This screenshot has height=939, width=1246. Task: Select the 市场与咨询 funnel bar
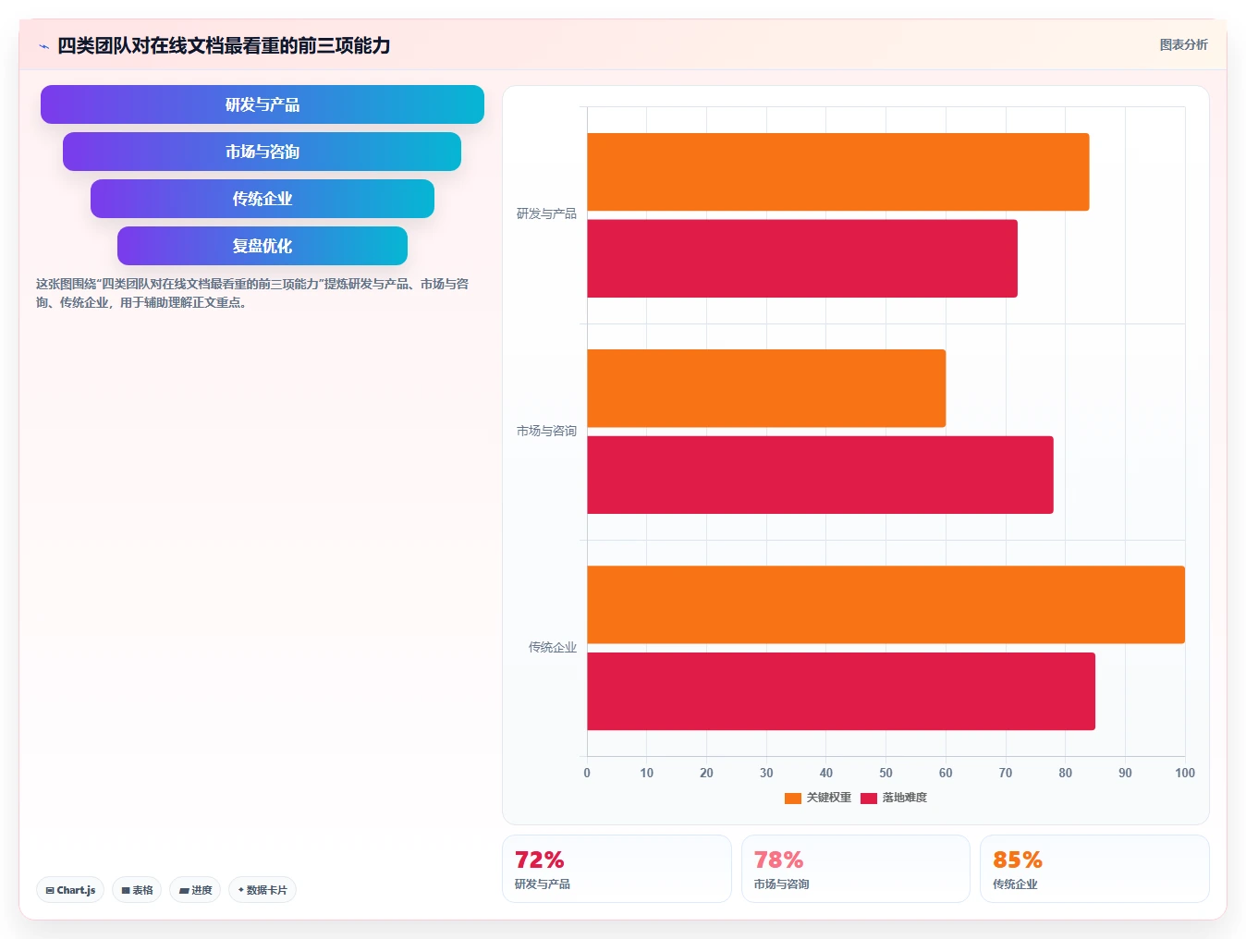(x=262, y=152)
